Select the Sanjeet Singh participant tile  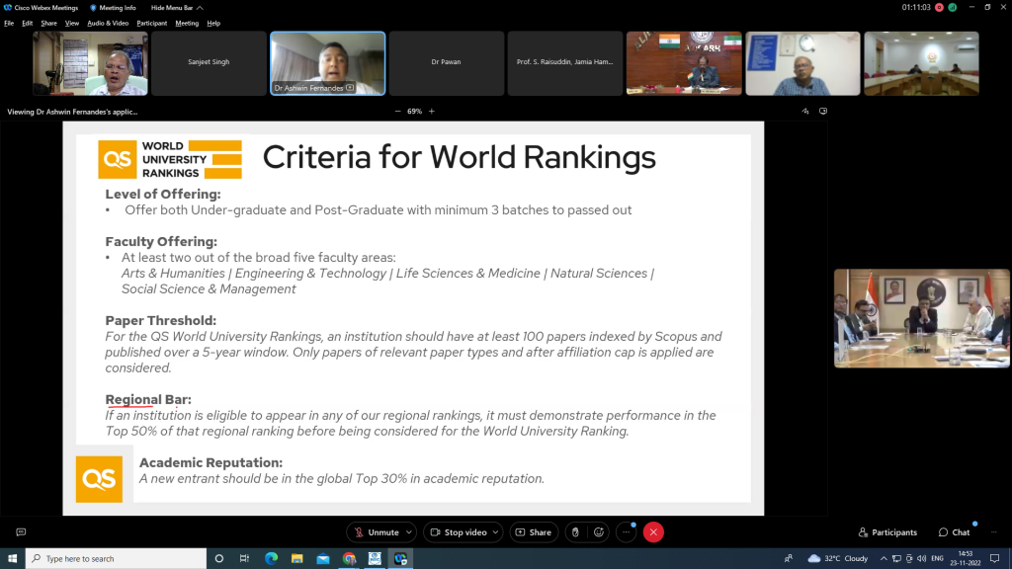click(x=209, y=63)
